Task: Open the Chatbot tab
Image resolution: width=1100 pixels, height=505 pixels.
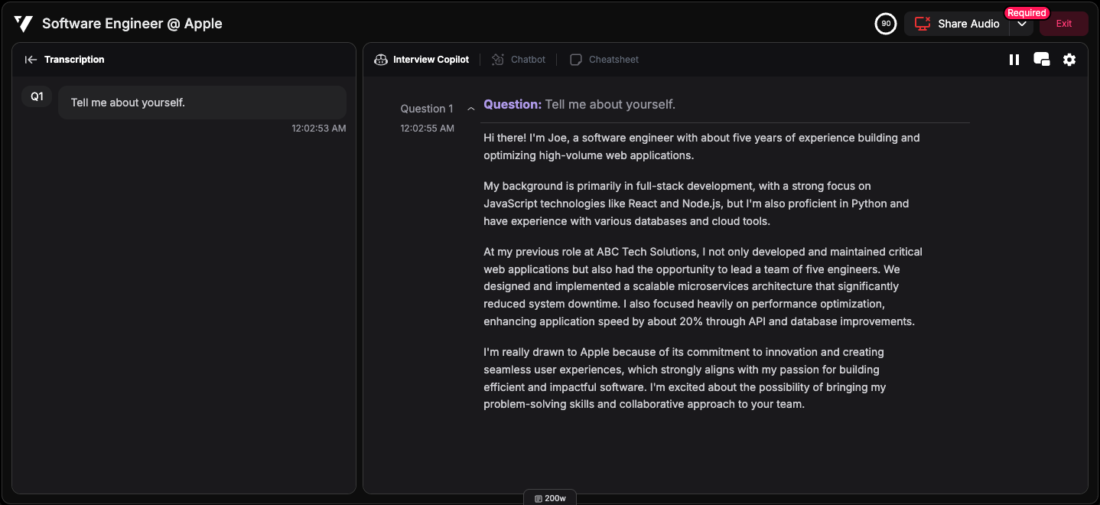Action: coord(519,60)
